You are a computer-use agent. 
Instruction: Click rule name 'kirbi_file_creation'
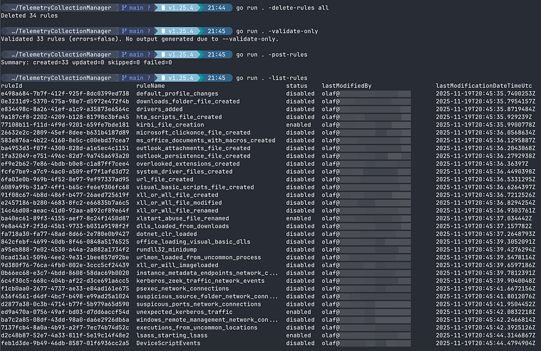coord(170,124)
